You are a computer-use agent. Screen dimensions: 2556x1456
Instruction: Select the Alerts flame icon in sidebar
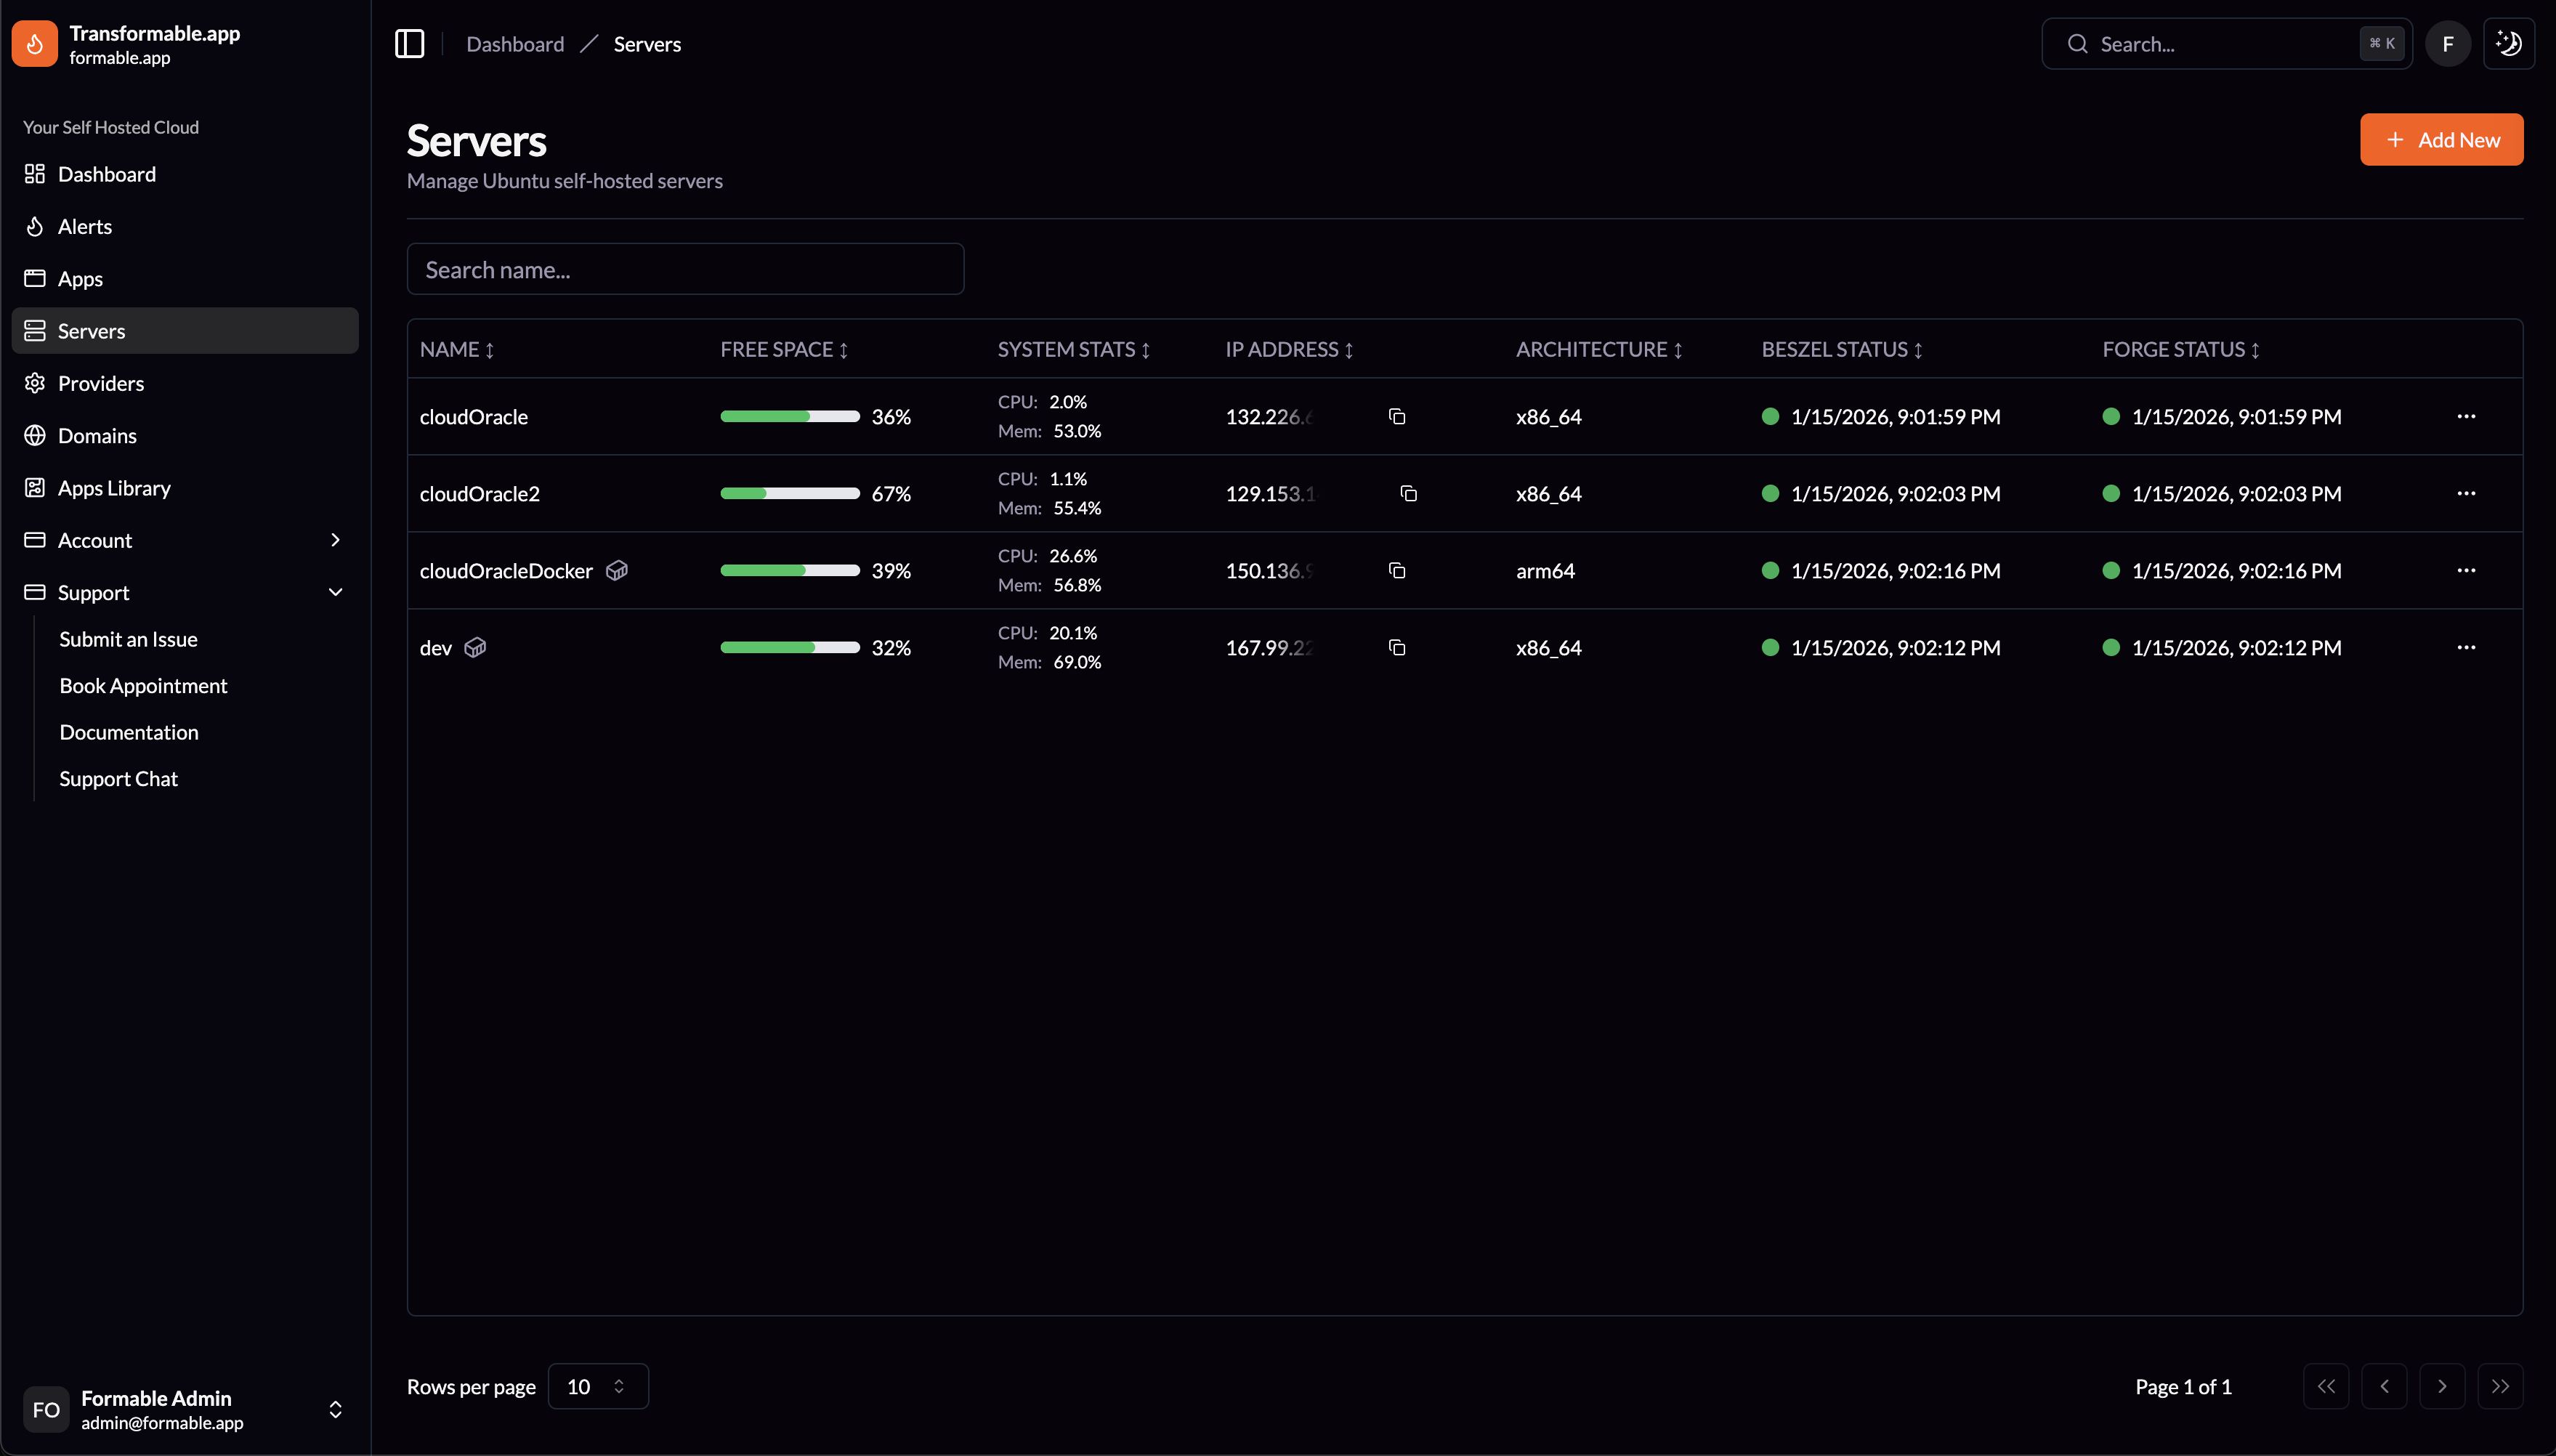click(x=34, y=226)
